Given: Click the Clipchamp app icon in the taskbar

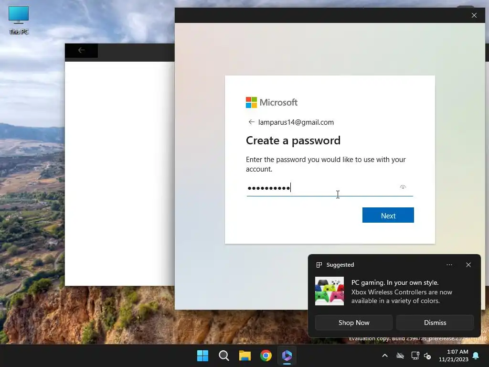Looking at the screenshot, I should pos(287,356).
